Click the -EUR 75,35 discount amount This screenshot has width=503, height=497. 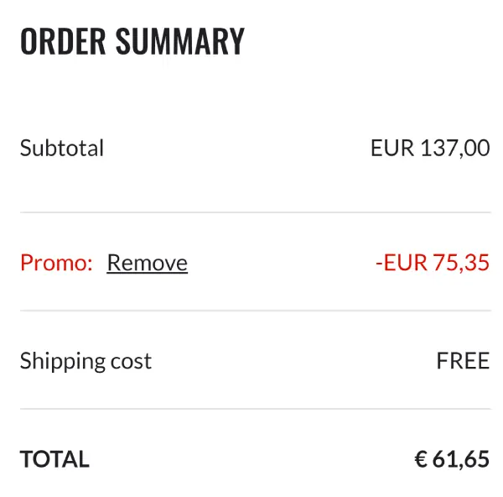pos(433,263)
